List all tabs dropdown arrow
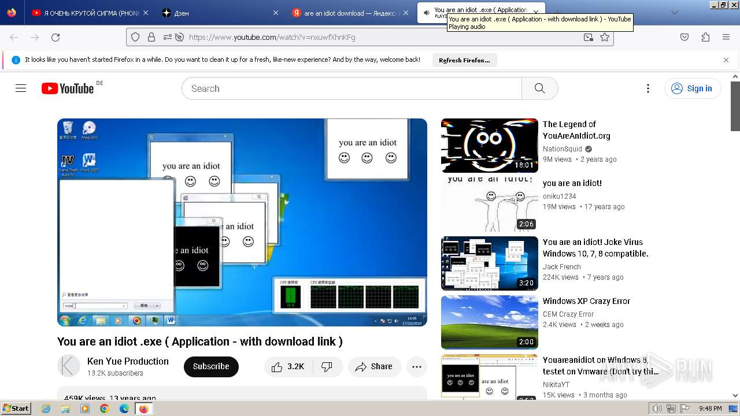The width and height of the screenshot is (740, 416). [674, 13]
